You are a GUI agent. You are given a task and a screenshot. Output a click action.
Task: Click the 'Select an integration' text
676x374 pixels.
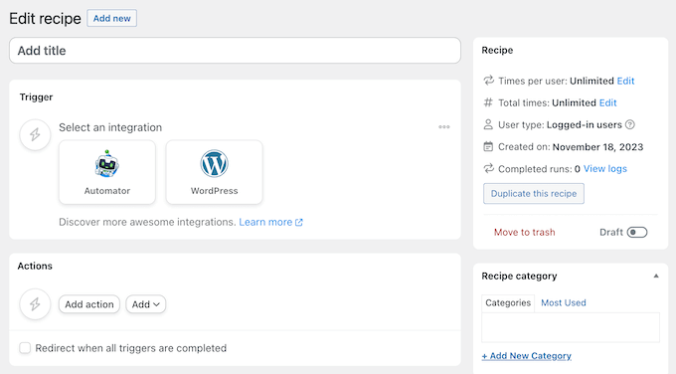[110, 127]
